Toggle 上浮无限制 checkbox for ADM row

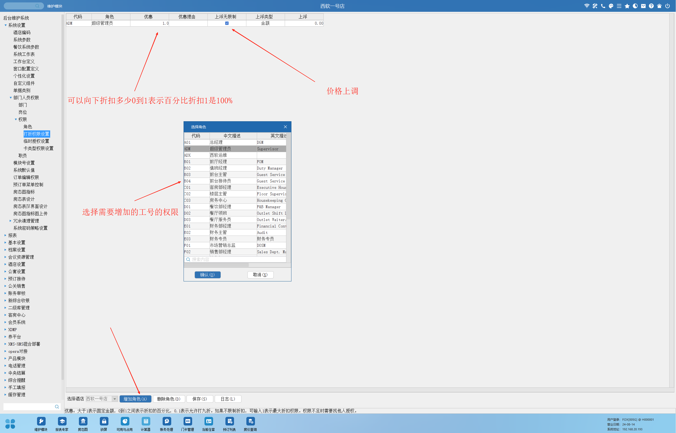tap(227, 23)
